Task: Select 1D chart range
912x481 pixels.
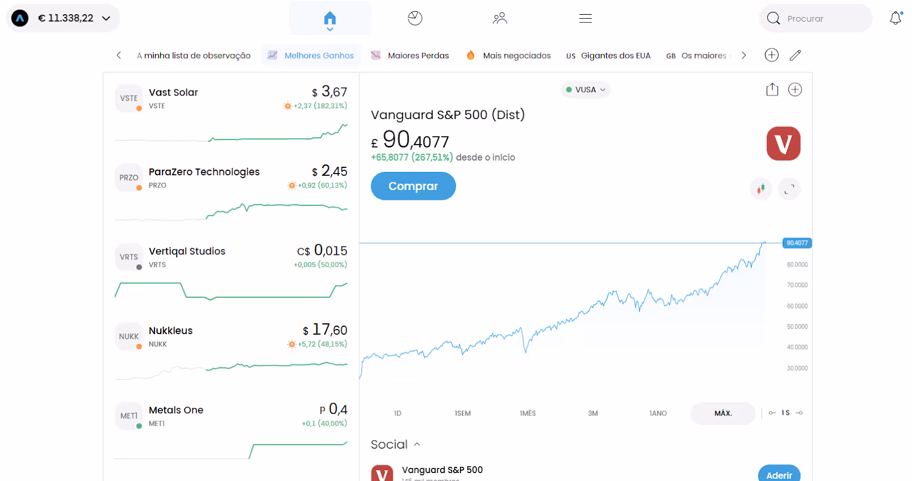Action: pos(398,413)
